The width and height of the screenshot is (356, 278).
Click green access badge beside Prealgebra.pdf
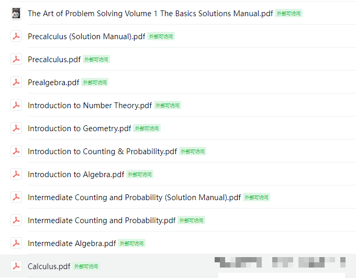(x=95, y=82)
